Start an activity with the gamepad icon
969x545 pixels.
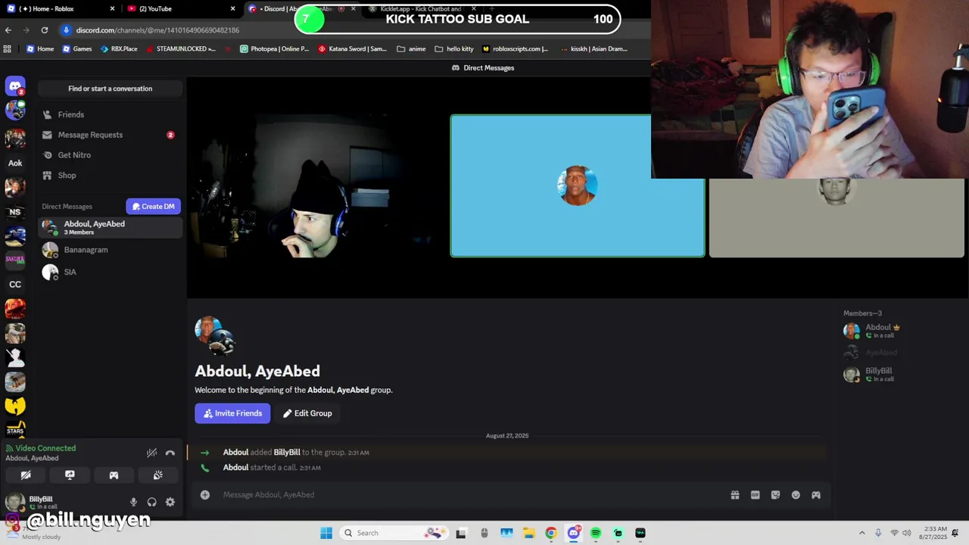point(114,475)
